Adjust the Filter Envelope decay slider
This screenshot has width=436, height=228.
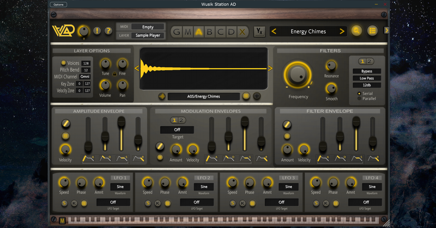point(340,134)
